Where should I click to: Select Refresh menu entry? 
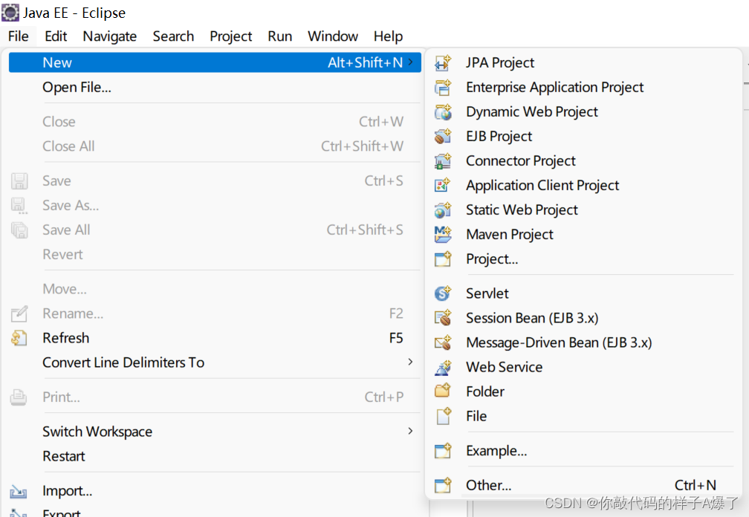(215, 338)
